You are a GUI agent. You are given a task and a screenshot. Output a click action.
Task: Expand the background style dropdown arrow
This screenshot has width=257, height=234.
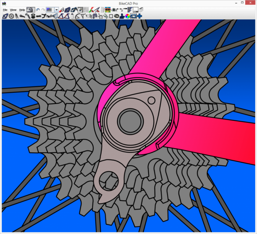[57, 10]
